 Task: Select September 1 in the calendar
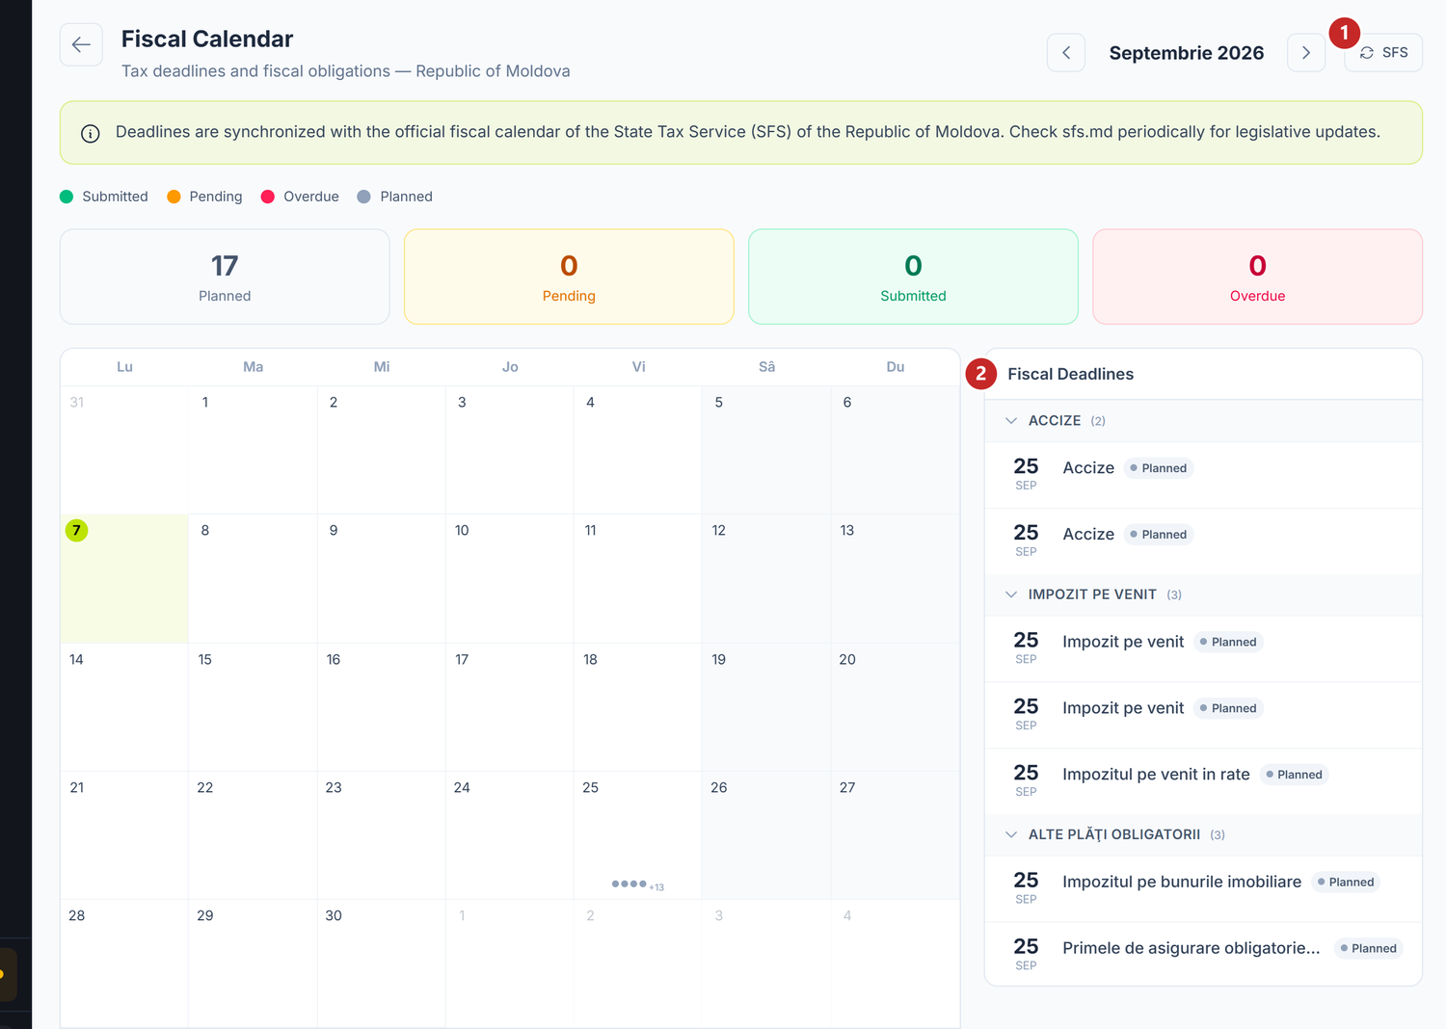pos(253,450)
